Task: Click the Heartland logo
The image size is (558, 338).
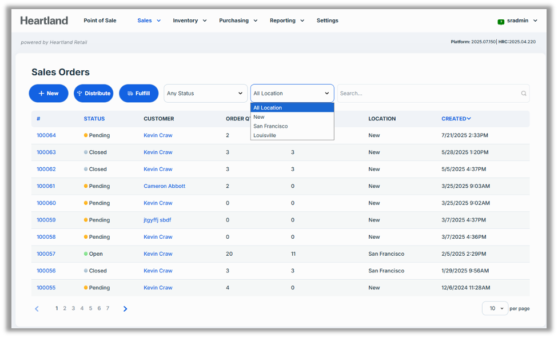Action: (x=44, y=21)
